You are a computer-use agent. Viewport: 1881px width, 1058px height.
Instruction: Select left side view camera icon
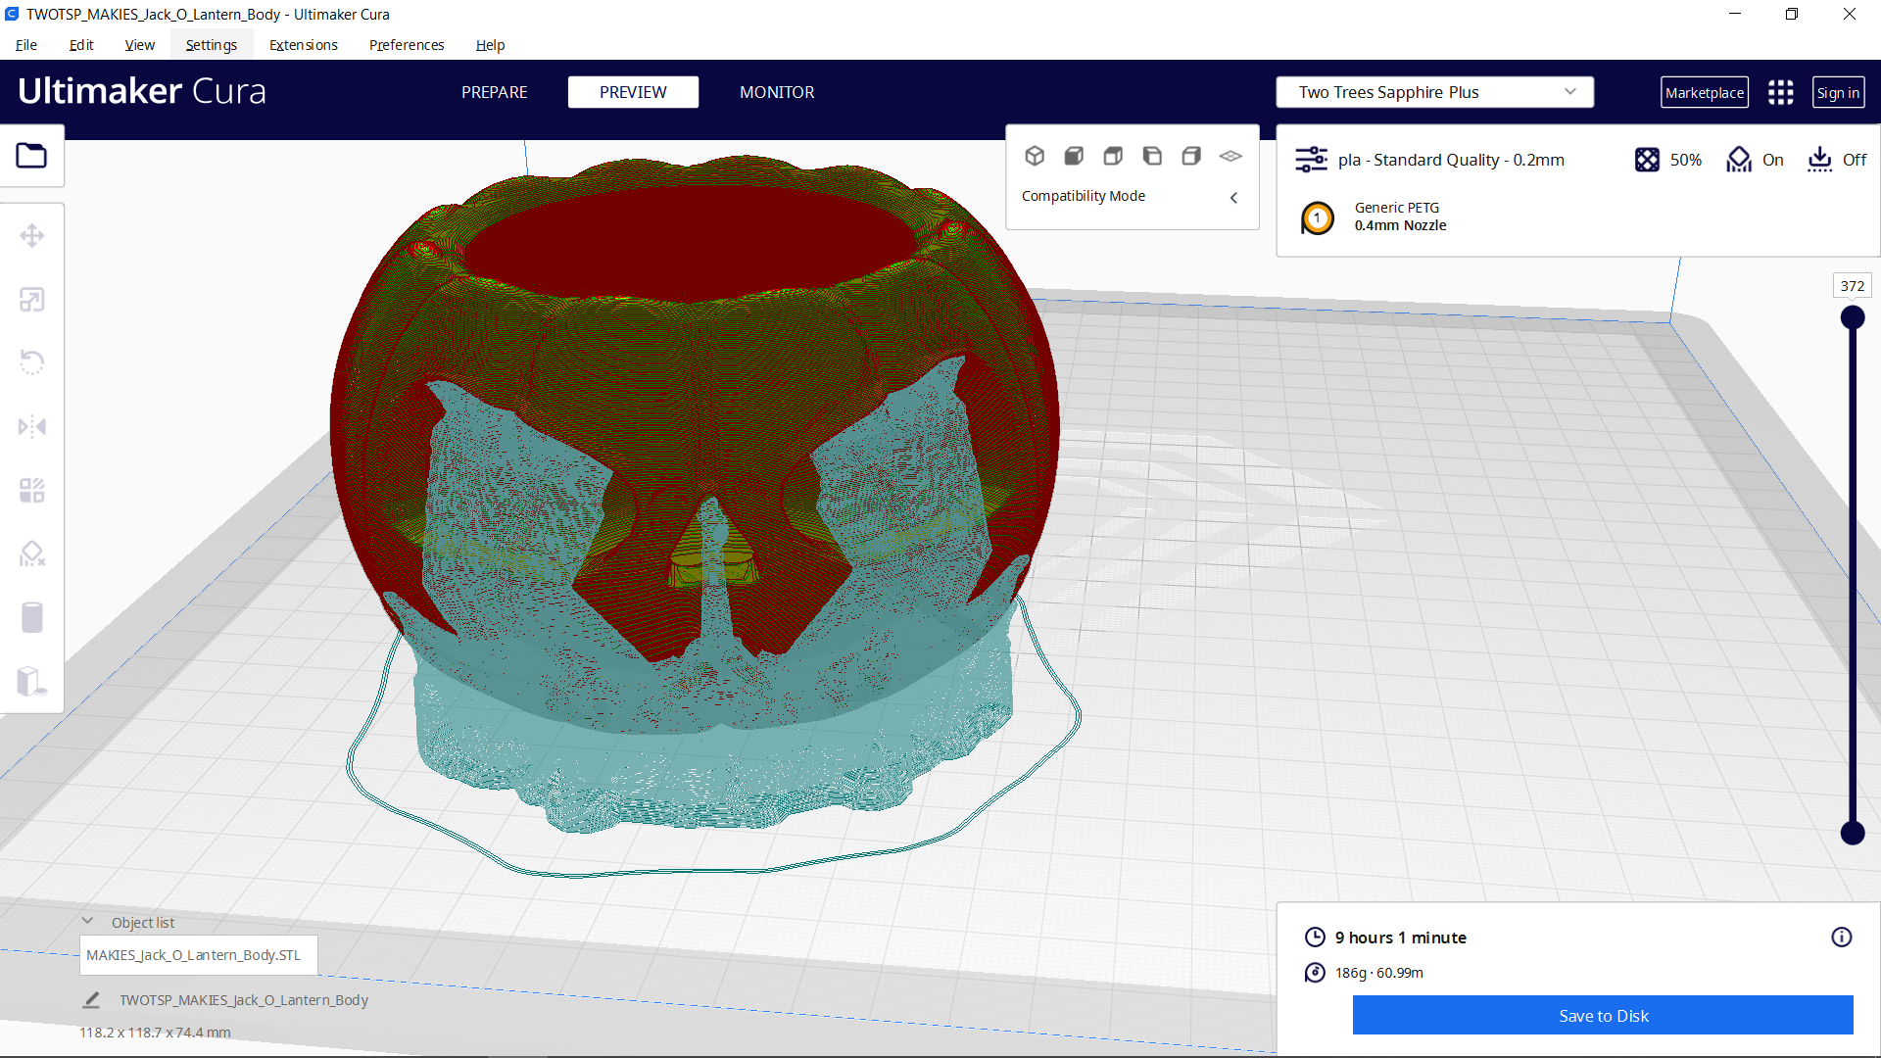pyautogui.click(x=1152, y=156)
